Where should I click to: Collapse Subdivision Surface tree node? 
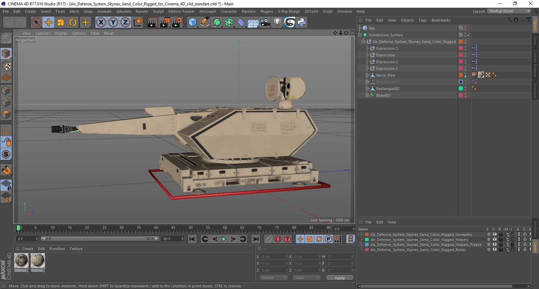[x=359, y=35]
